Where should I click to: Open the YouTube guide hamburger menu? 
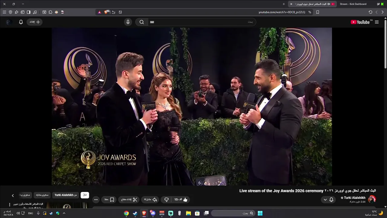377,22
